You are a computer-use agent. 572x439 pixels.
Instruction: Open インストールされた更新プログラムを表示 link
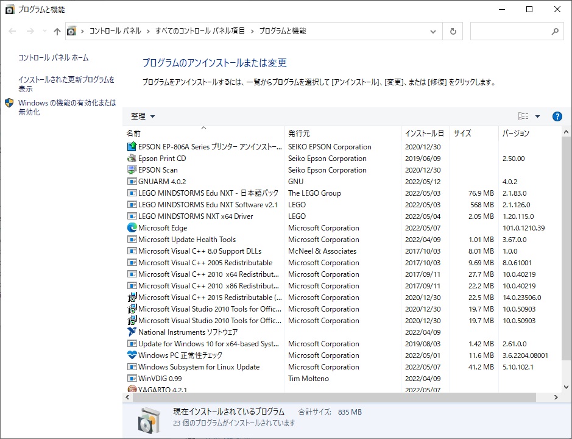(x=66, y=84)
